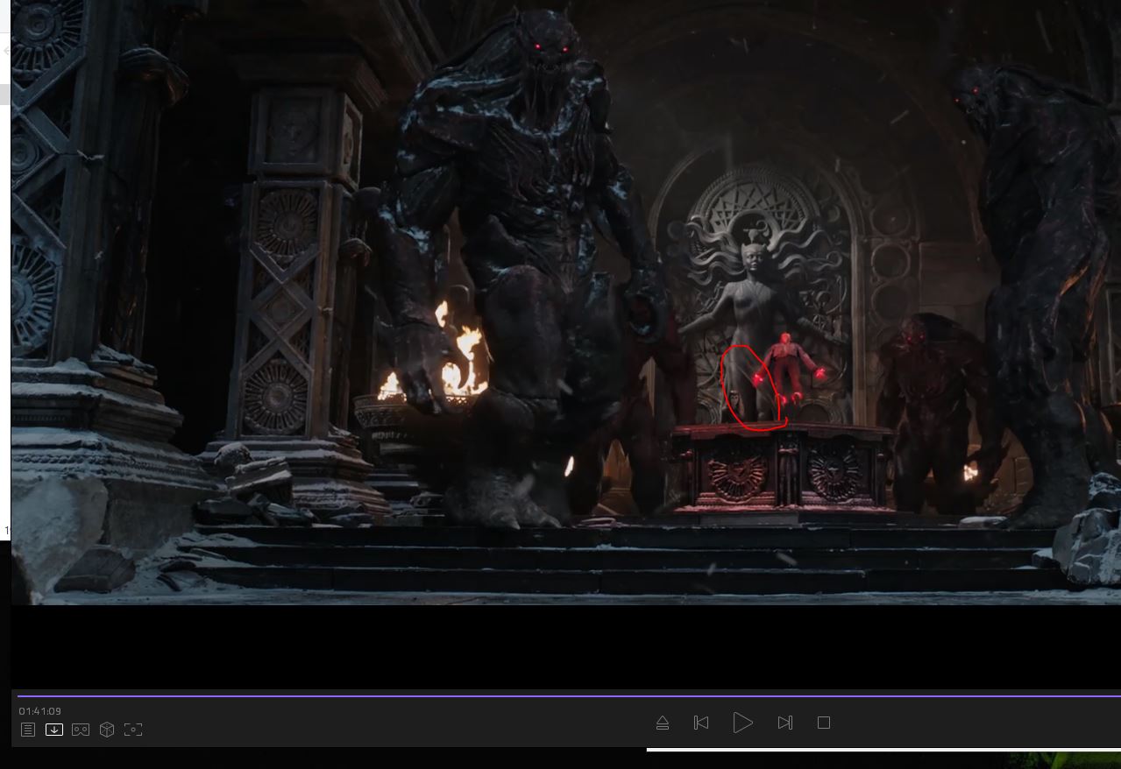
Task: Open the playlist panel icon
Action: pos(28,730)
